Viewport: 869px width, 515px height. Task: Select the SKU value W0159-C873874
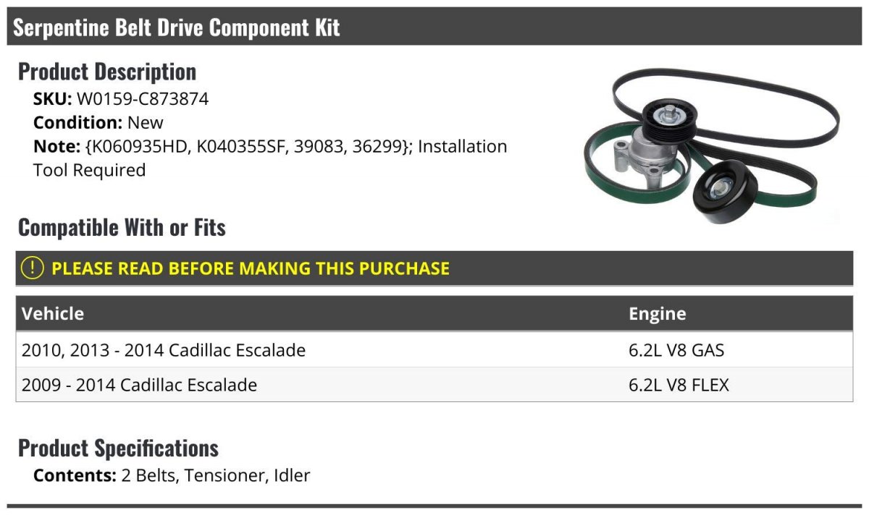(x=143, y=99)
